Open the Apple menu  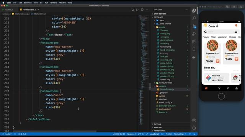click(x=3, y=3)
